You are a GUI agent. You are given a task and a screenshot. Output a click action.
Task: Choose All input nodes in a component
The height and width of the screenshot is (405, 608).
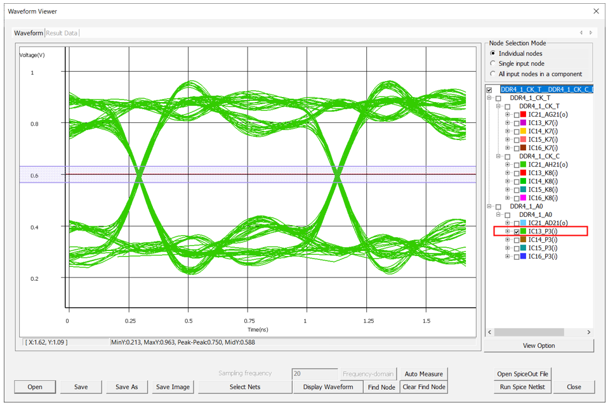click(x=493, y=74)
